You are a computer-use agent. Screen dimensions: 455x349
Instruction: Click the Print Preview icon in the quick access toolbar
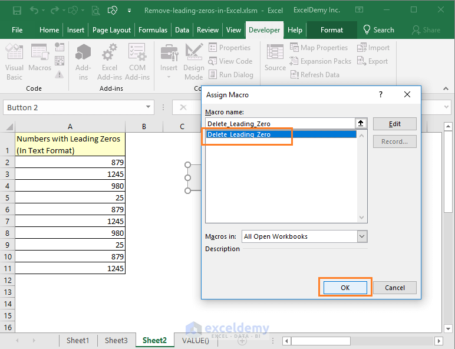coord(95,11)
